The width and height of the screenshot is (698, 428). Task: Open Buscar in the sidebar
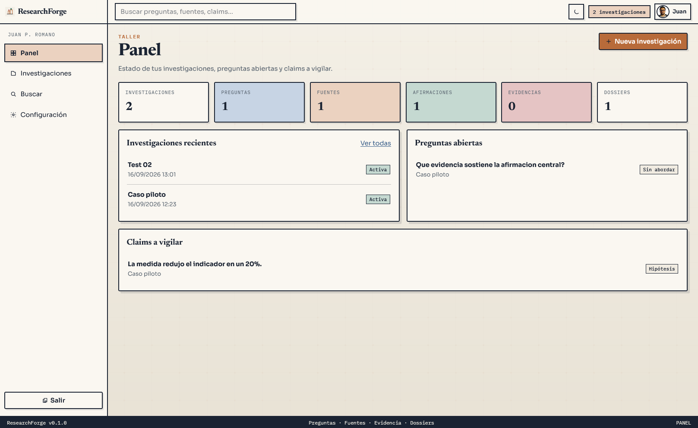(54, 94)
